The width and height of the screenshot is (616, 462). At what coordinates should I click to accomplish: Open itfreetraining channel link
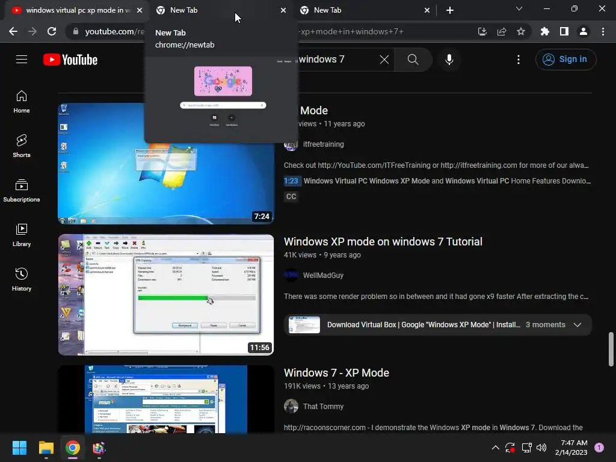coord(323,144)
